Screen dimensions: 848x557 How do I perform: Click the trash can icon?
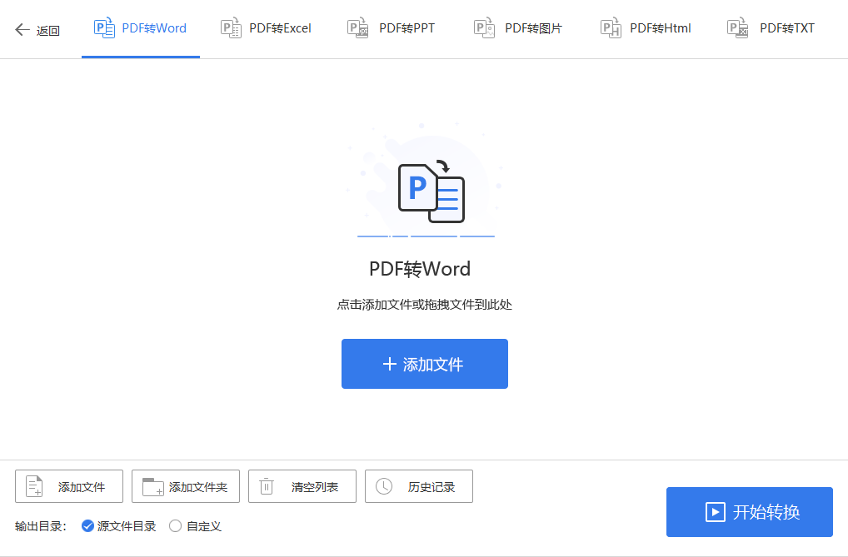click(267, 486)
